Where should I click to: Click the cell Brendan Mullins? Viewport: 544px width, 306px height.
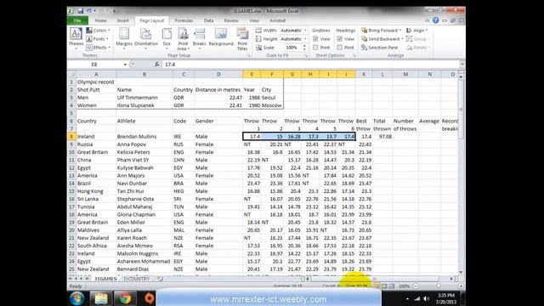(x=144, y=137)
